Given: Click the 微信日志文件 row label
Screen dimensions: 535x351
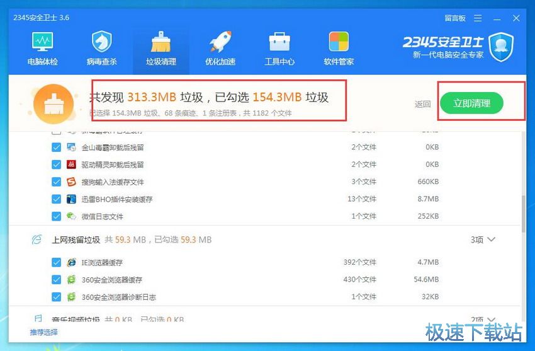Looking at the screenshot, I should [102, 217].
